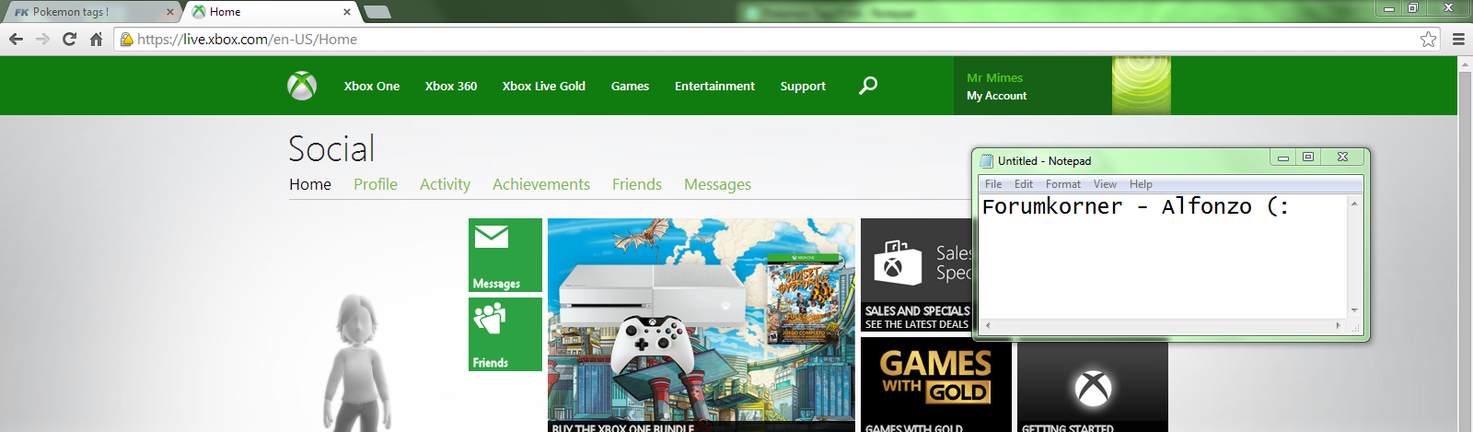Open the Messages envelope tile

click(x=505, y=255)
